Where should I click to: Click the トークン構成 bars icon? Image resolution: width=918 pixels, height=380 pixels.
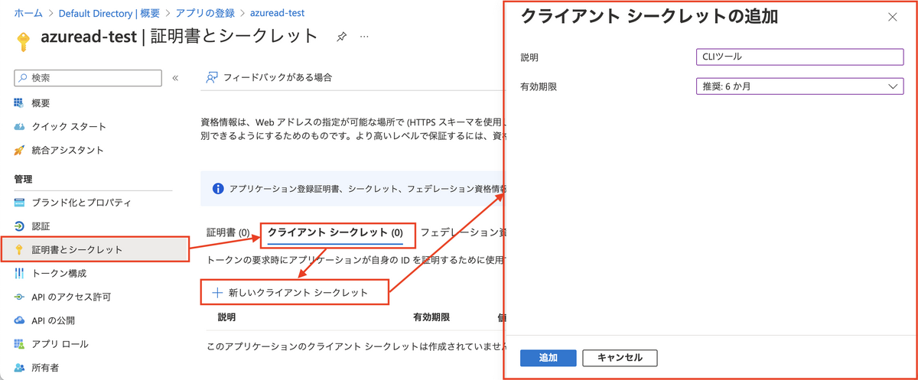click(x=19, y=273)
